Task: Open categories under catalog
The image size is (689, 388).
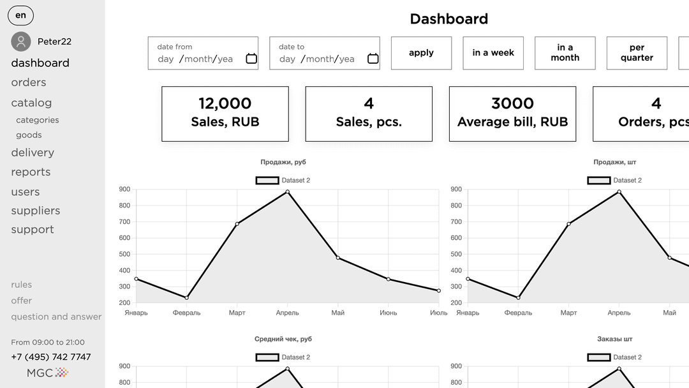Action: point(37,120)
